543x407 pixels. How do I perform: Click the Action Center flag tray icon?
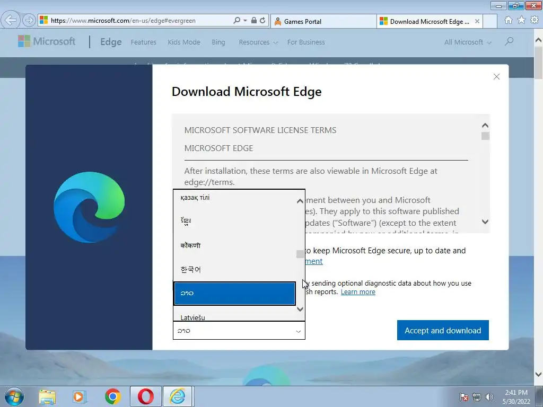pos(464,397)
